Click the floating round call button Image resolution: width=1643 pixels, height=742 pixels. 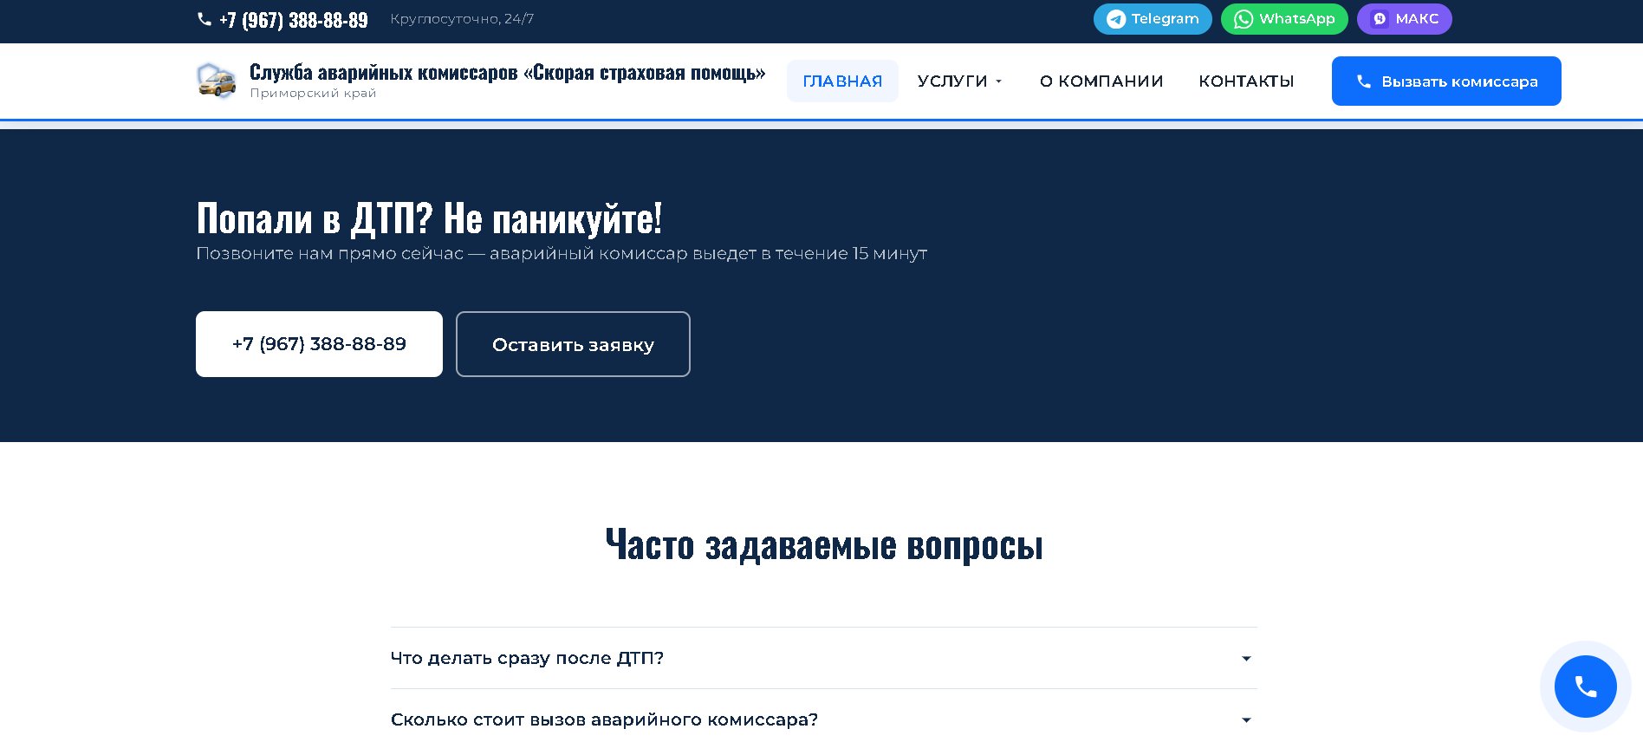(1586, 687)
